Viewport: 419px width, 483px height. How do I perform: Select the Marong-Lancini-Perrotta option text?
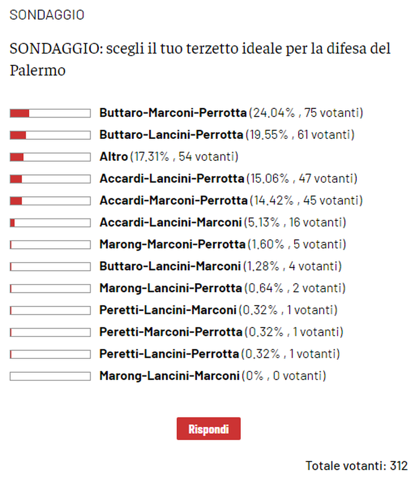click(x=171, y=288)
